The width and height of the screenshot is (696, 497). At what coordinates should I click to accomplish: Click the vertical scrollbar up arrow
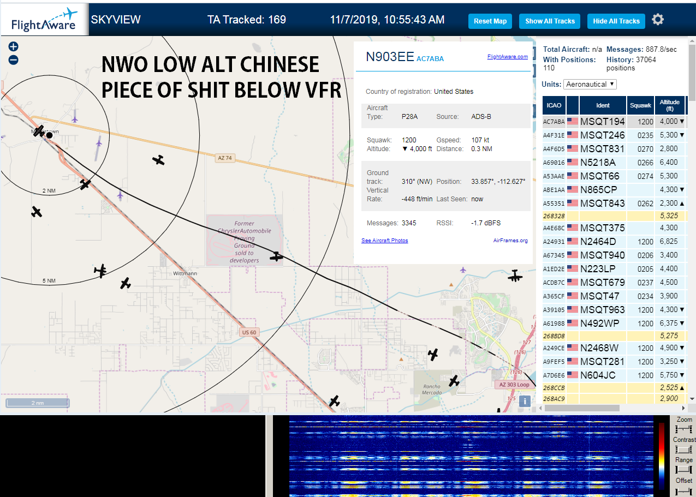point(692,40)
